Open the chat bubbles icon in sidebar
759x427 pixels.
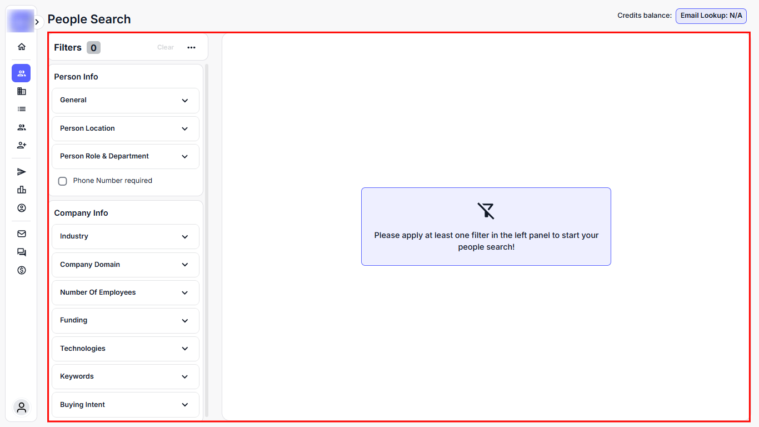point(22,252)
